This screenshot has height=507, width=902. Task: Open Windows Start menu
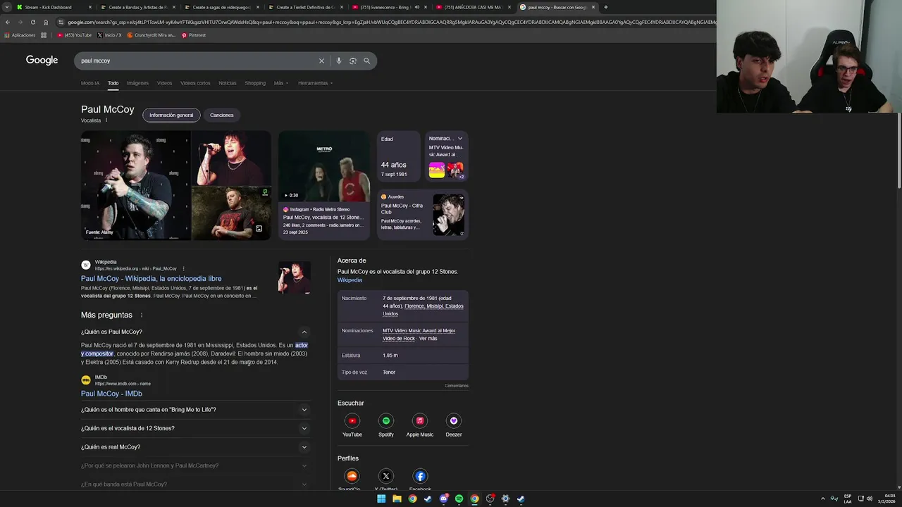(381, 499)
